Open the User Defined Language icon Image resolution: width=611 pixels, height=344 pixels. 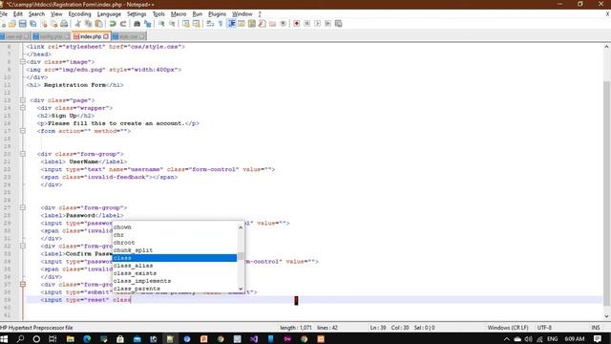[x=242, y=24]
